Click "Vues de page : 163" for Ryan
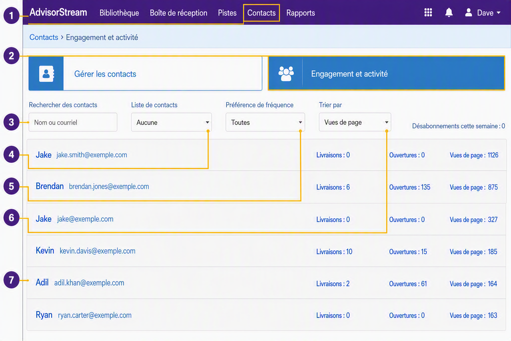 click(473, 316)
